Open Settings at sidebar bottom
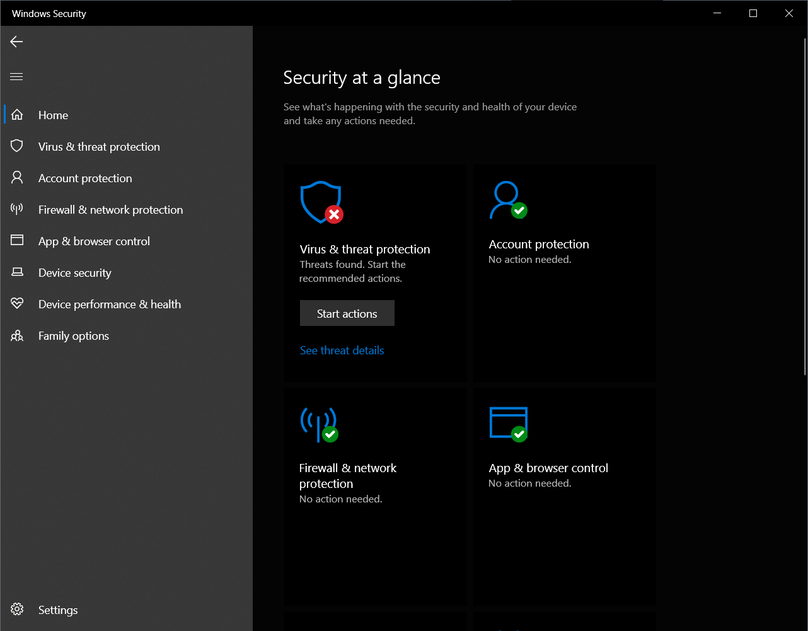The height and width of the screenshot is (631, 808). (126, 610)
